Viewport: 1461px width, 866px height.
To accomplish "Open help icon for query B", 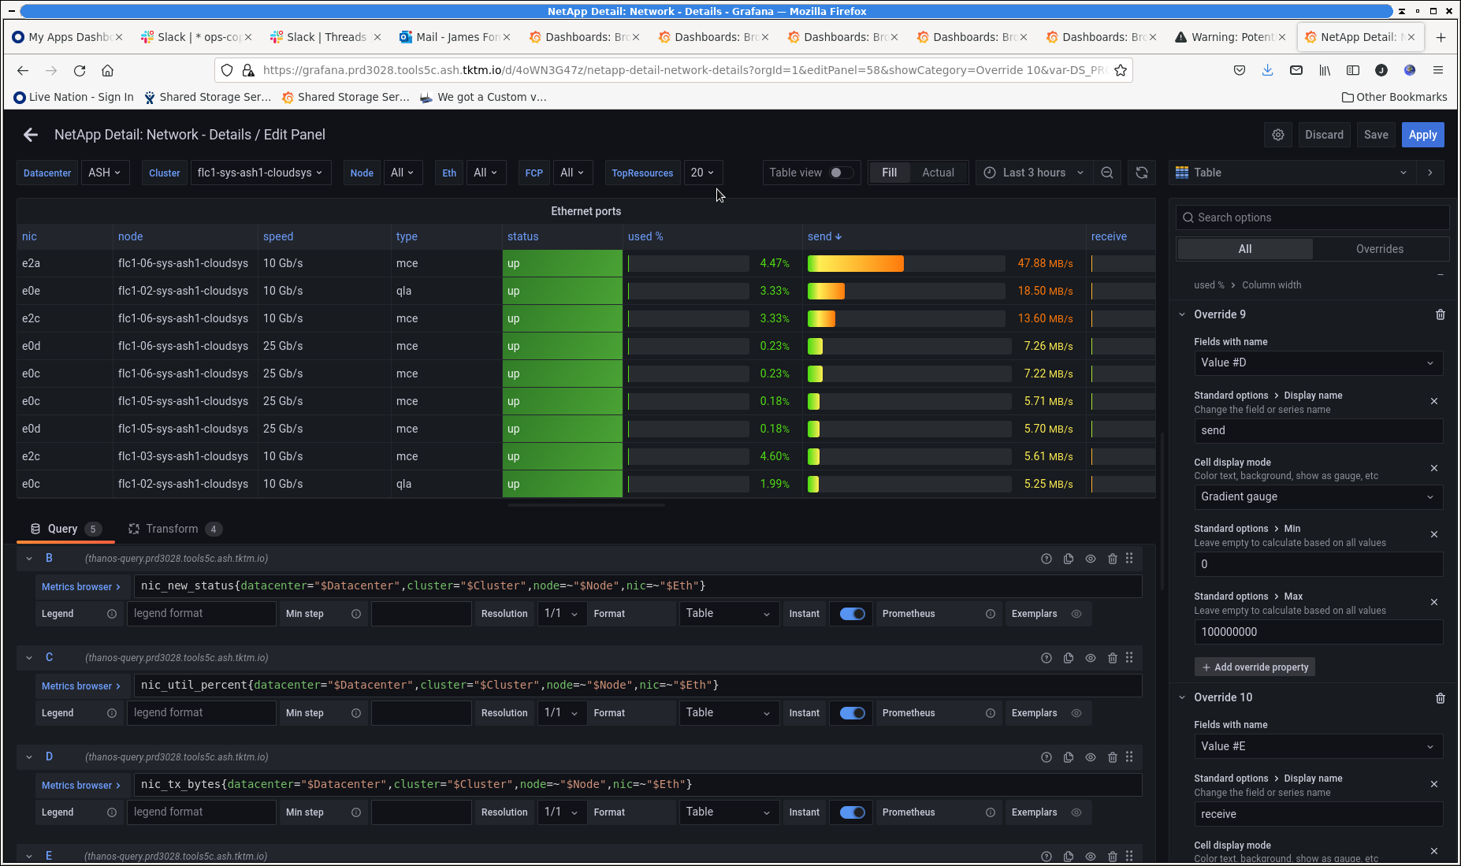I will (1046, 559).
